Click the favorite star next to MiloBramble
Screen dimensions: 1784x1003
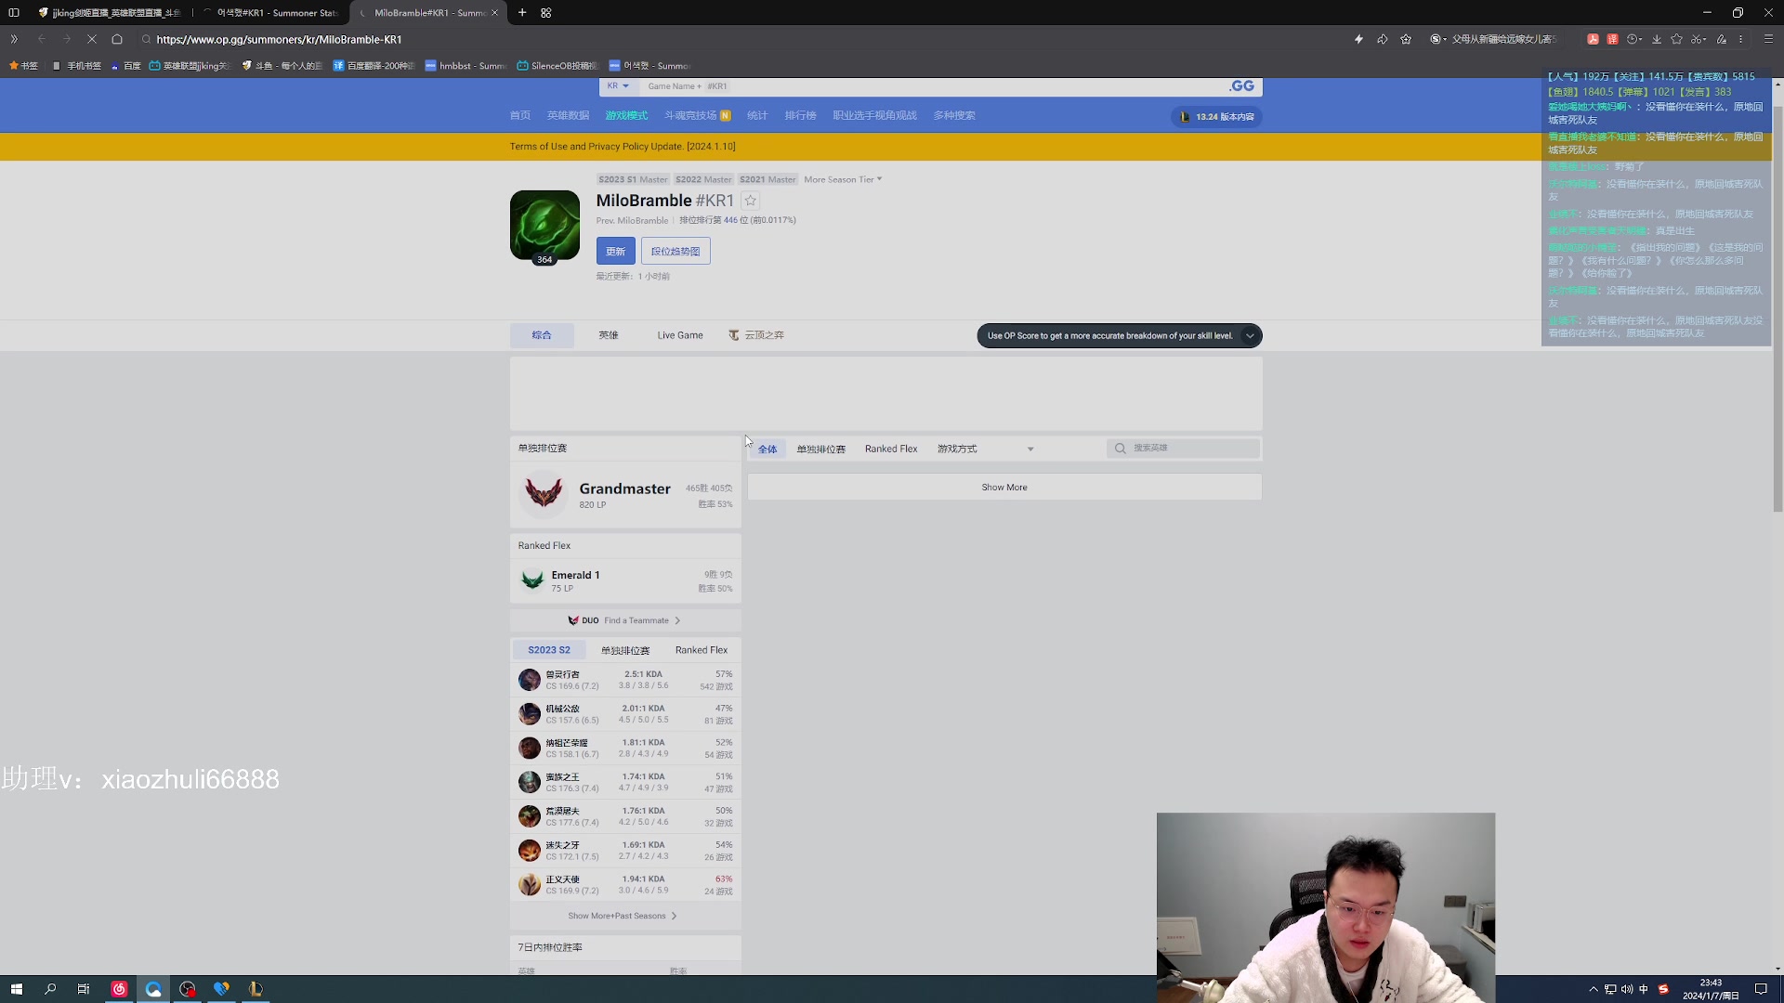(751, 201)
